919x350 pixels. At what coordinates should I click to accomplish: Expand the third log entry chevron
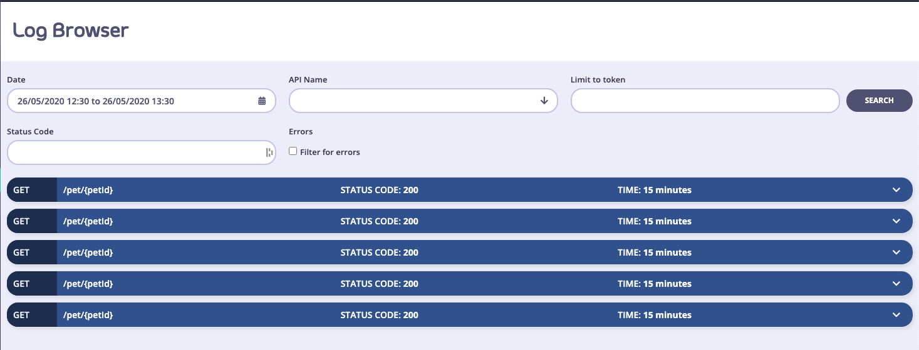[896, 252]
